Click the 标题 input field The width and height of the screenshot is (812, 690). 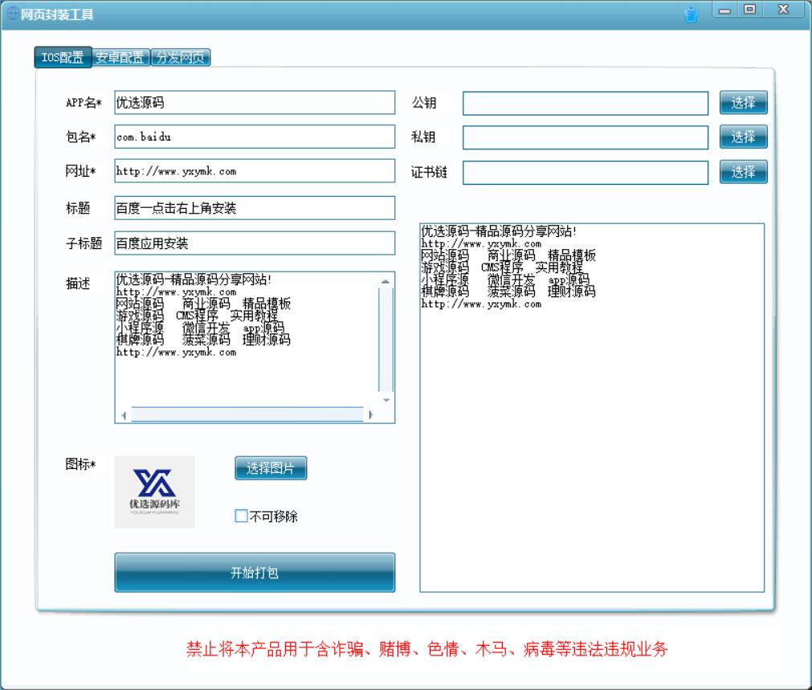[x=255, y=208]
